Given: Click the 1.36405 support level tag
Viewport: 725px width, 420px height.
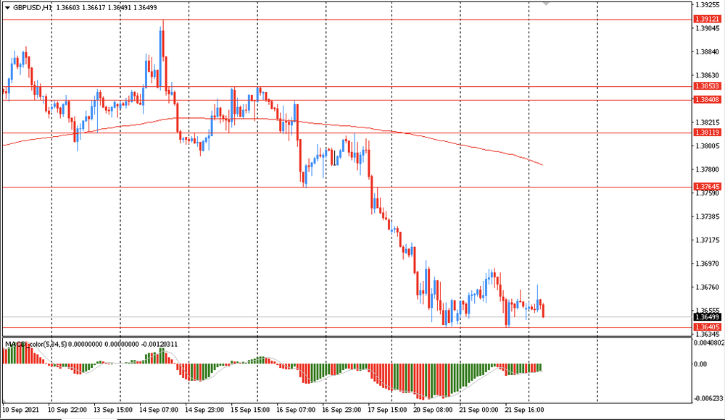Looking at the screenshot, I should [708, 327].
